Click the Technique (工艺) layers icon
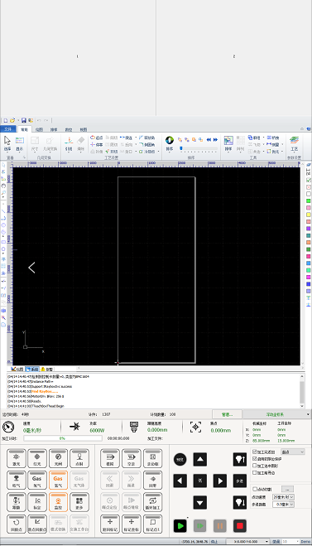The height and width of the screenshot is (546, 312). point(295,143)
